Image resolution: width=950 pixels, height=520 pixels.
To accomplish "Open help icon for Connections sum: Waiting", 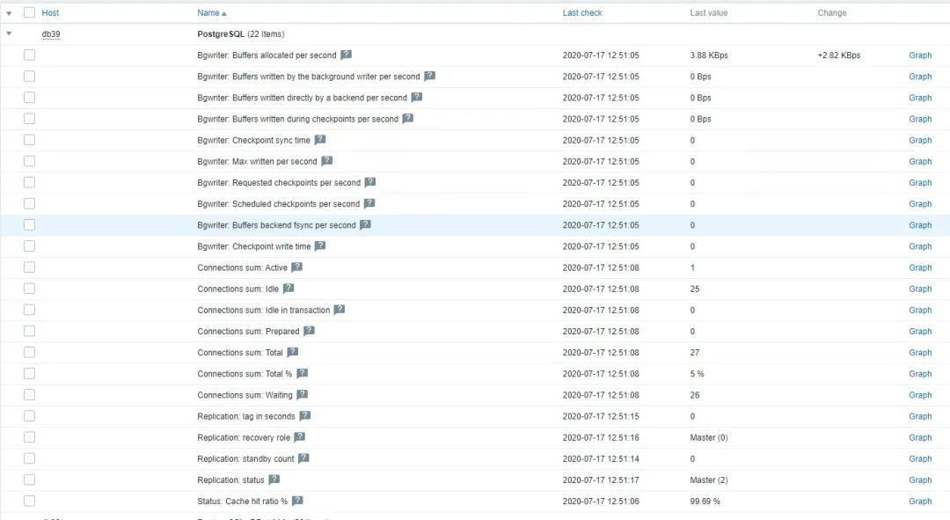I will coord(303,394).
